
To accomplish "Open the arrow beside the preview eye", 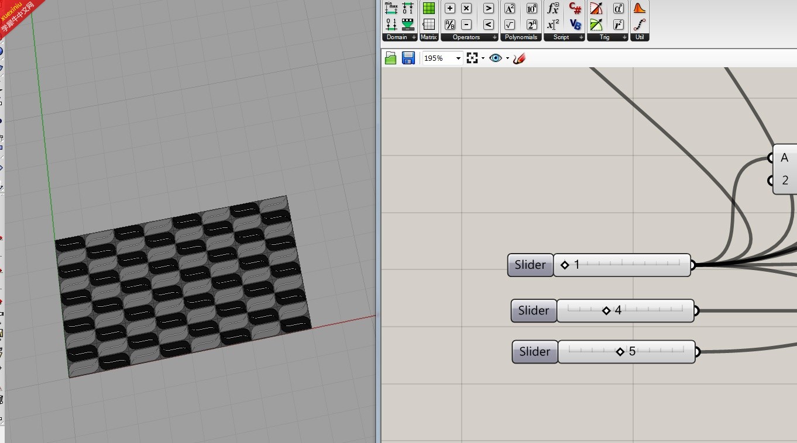I will pyautogui.click(x=507, y=58).
